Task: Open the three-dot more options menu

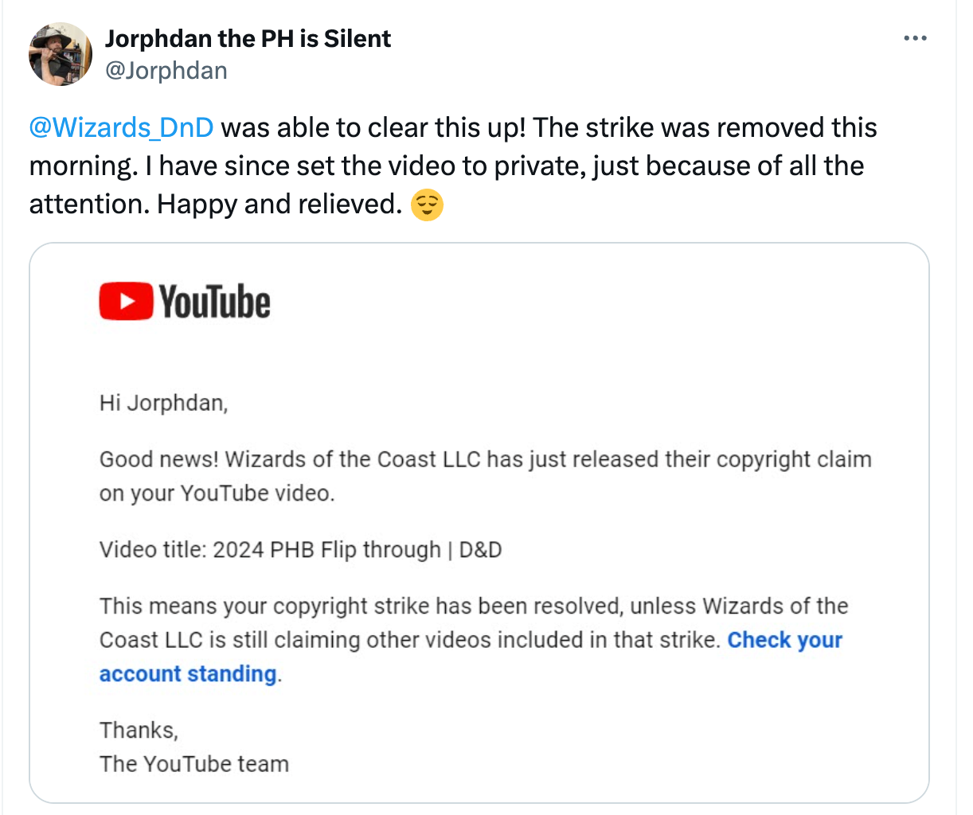Action: 915,38
